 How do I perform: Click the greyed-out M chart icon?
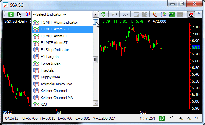[145, 14]
